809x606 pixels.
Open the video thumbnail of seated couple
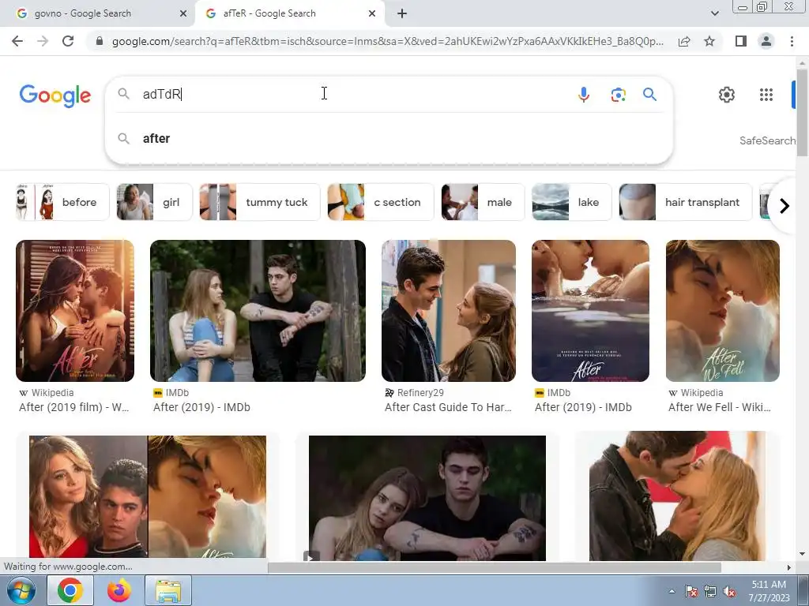[427, 498]
